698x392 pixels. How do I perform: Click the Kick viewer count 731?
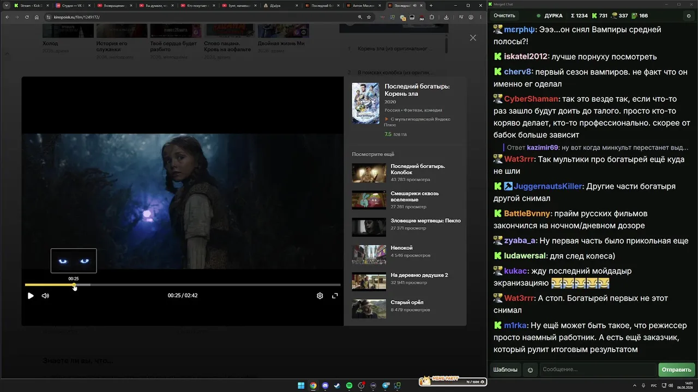point(599,16)
